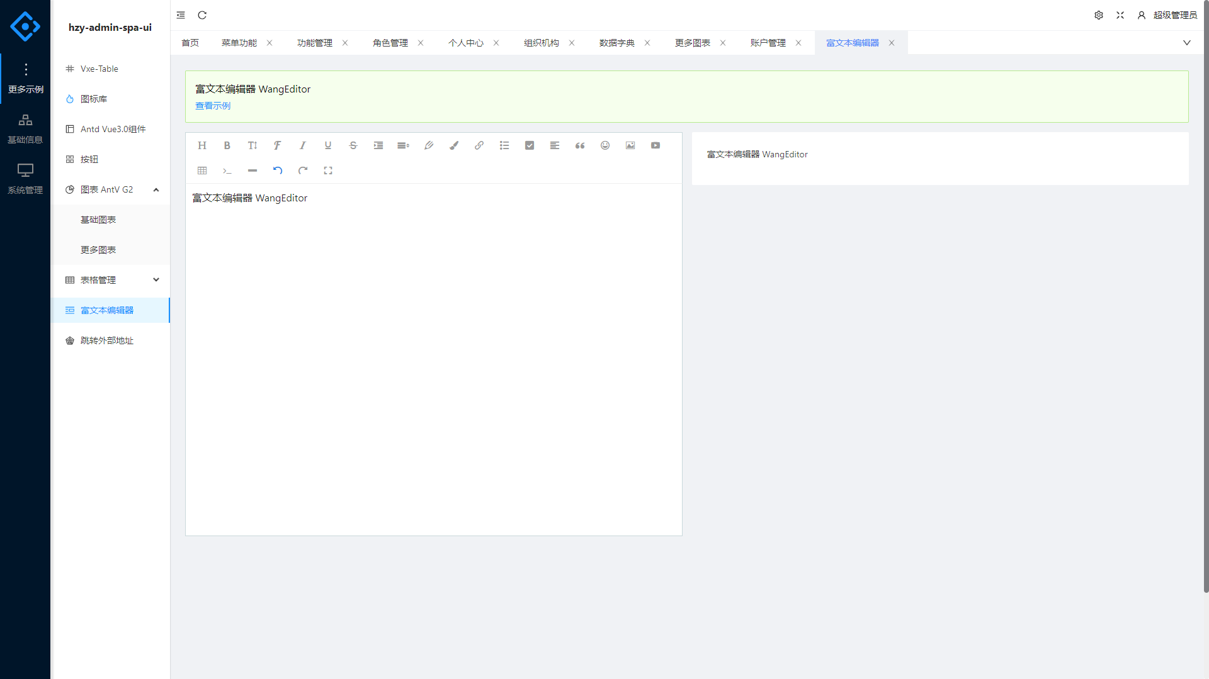Switch to the 角色管理 tab
1209x679 pixels.
pyautogui.click(x=390, y=43)
